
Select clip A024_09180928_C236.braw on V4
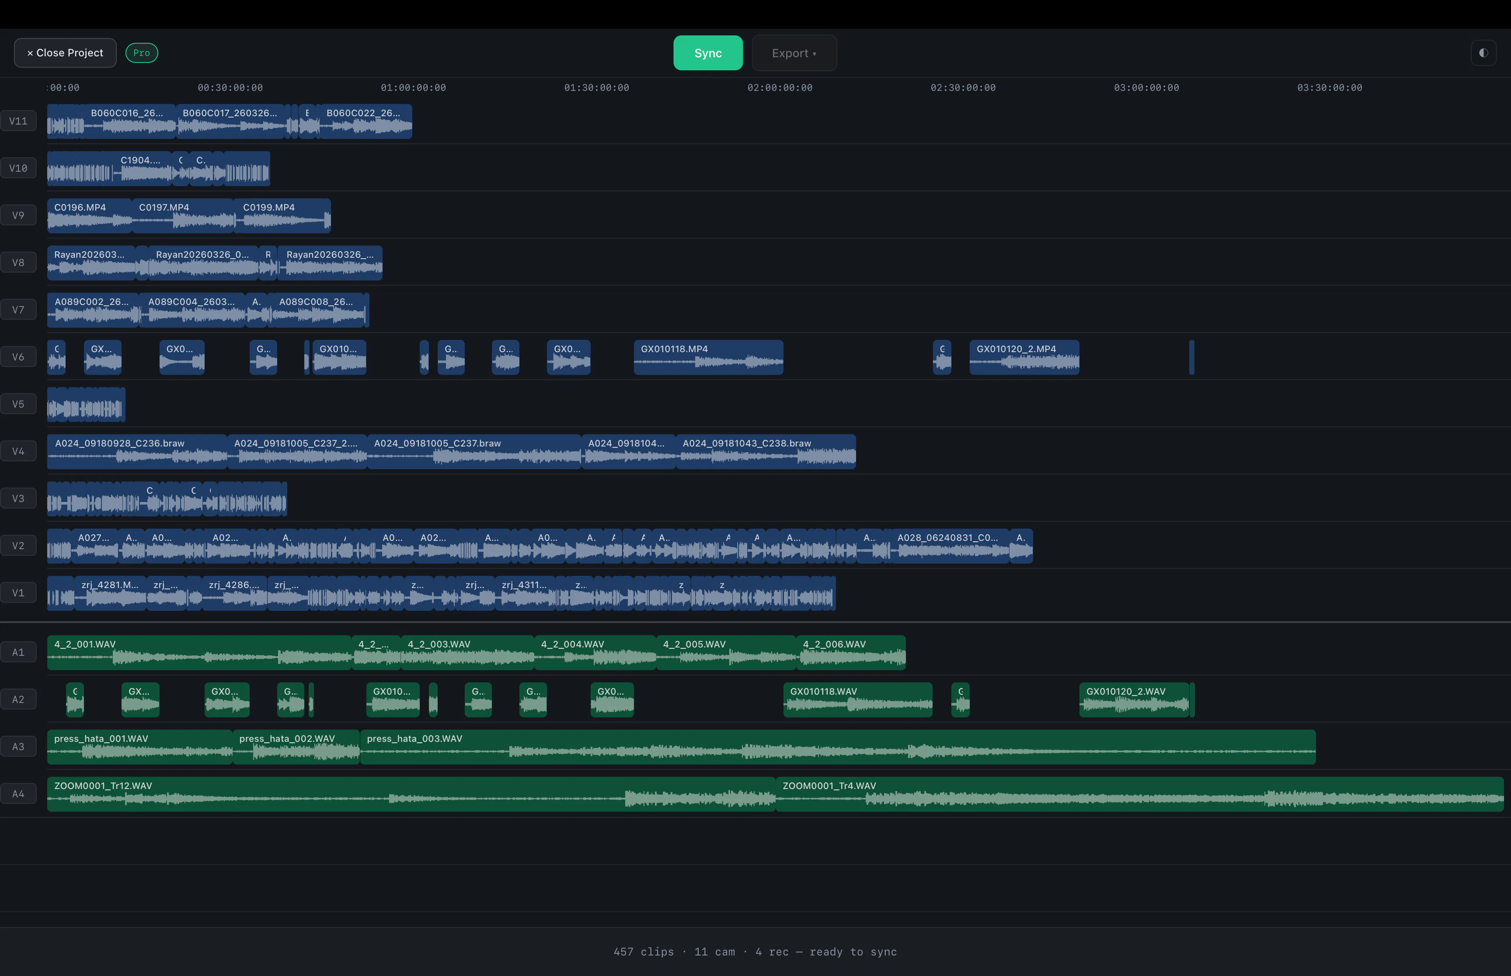(137, 451)
